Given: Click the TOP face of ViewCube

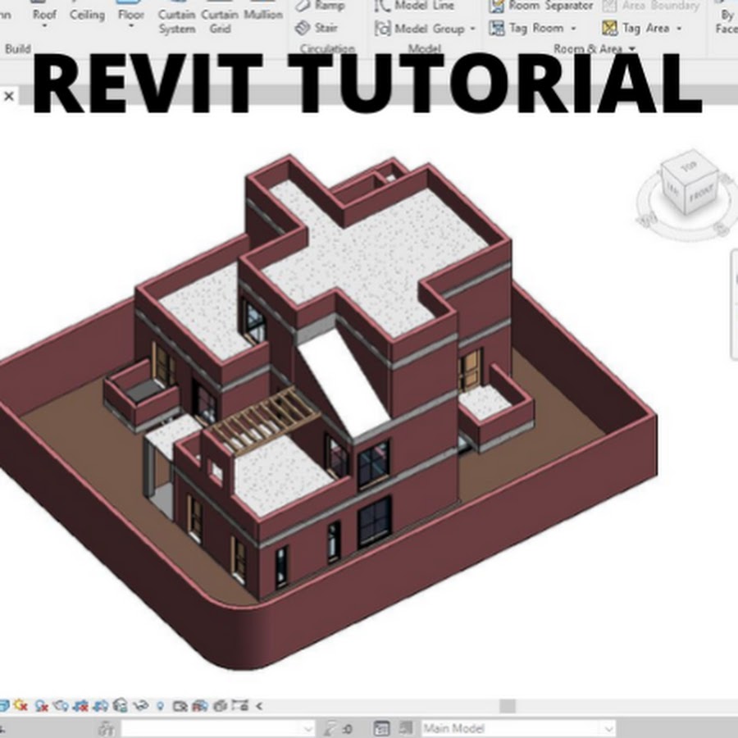Looking at the screenshot, I should tap(689, 166).
